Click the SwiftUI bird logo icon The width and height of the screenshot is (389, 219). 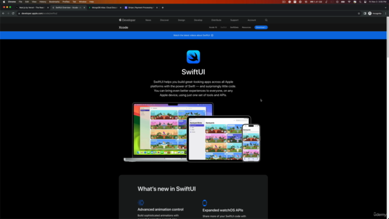pos(193,57)
